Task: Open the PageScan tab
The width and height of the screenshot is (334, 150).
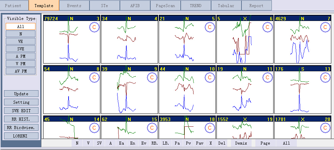Action: (165, 5)
